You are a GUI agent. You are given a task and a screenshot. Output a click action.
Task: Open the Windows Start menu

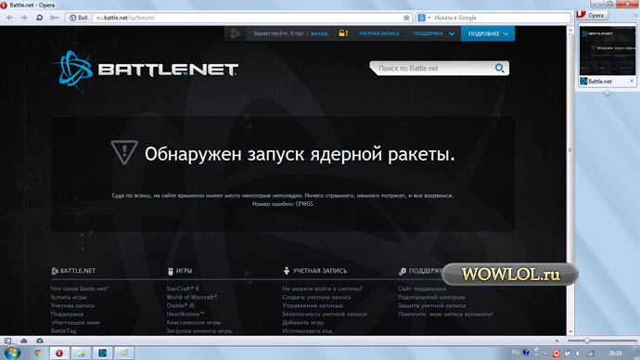[13, 353]
